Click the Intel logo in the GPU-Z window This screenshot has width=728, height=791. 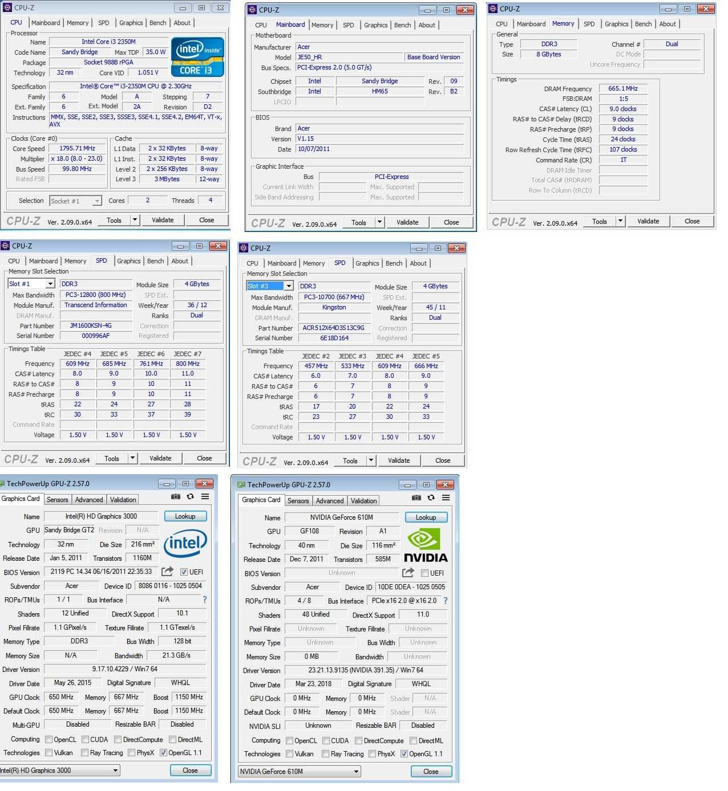tap(185, 543)
